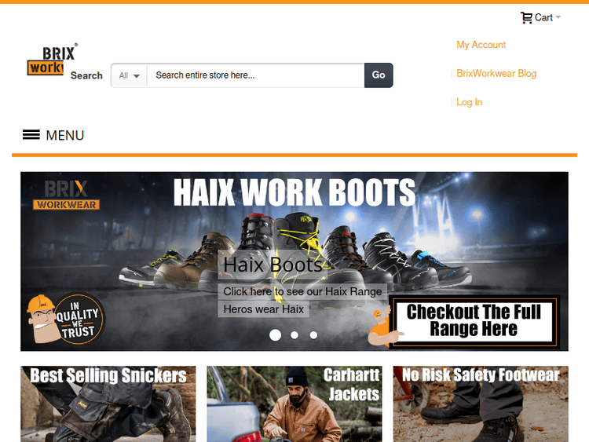
Task: Expand the Cart dropdown arrow
Action: click(x=558, y=17)
